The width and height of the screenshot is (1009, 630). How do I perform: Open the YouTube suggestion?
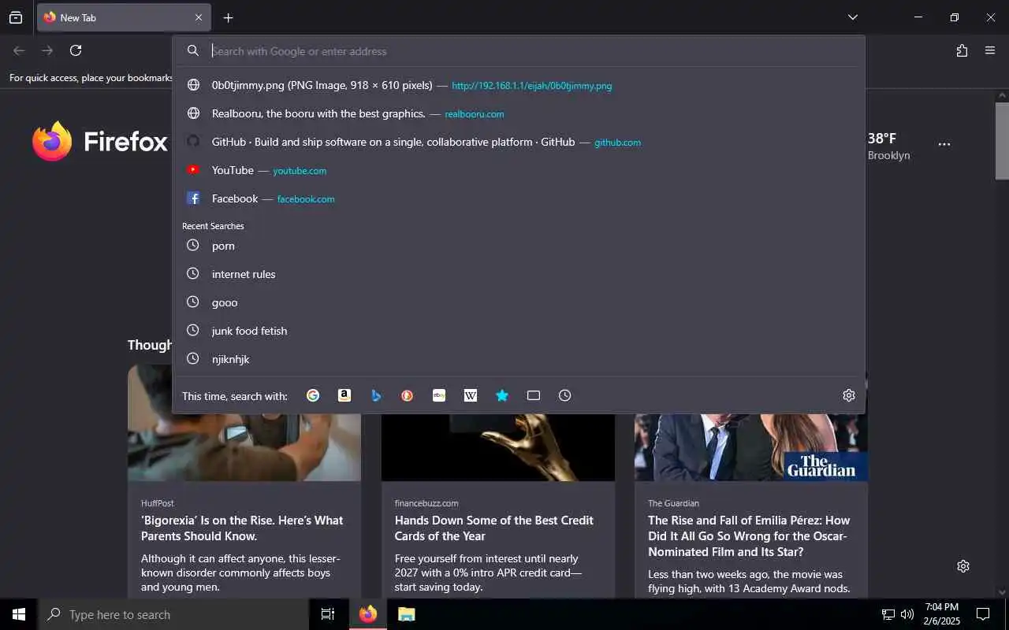point(519,170)
